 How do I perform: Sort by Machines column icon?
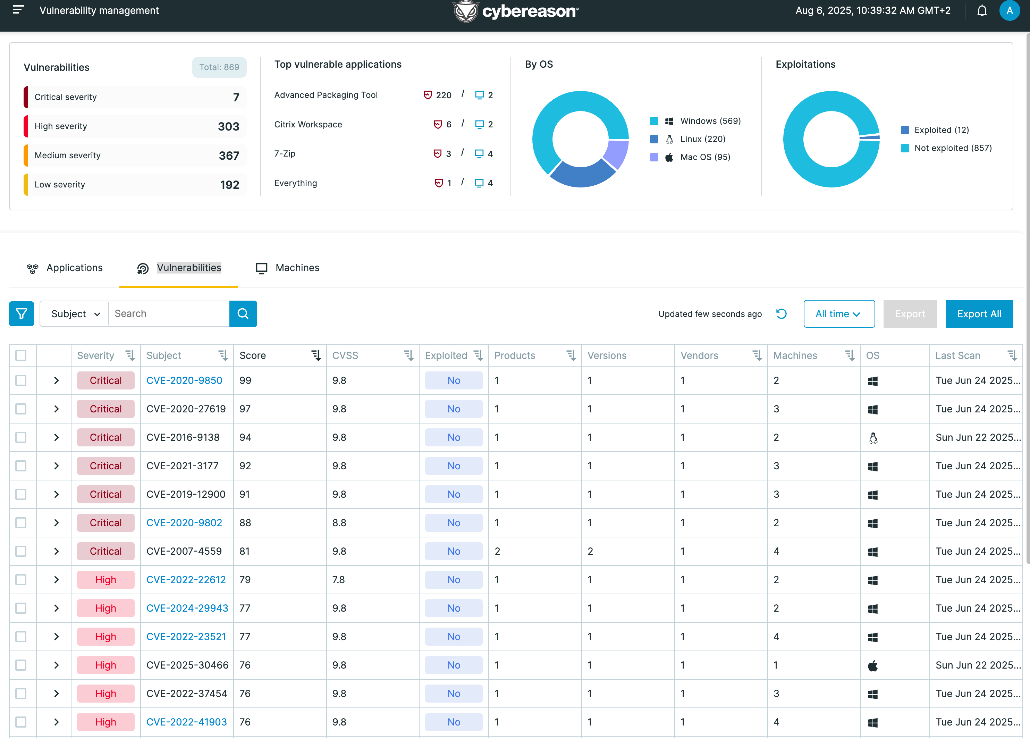pyautogui.click(x=850, y=355)
